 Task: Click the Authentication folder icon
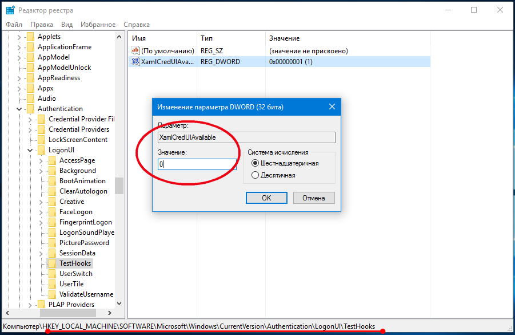tap(30, 109)
